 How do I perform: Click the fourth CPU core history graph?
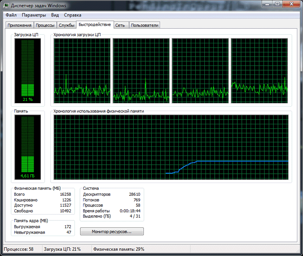pos(259,71)
